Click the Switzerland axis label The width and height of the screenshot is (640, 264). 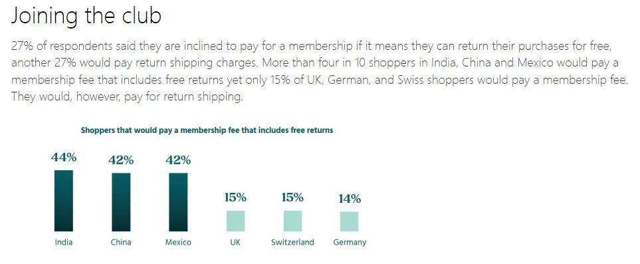[x=292, y=242]
